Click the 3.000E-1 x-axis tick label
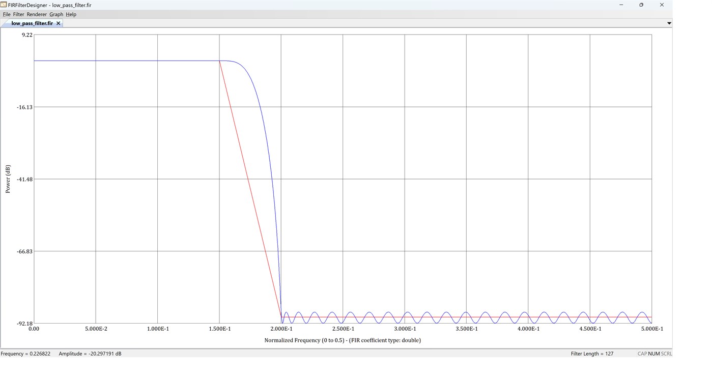Image resolution: width=712 pixels, height=378 pixels. pos(405,329)
